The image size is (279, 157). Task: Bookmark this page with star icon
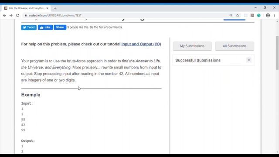pyautogui.click(x=238, y=16)
